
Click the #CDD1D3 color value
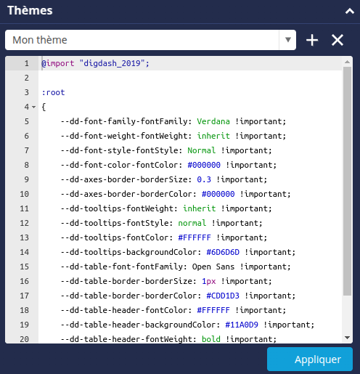[223, 296]
